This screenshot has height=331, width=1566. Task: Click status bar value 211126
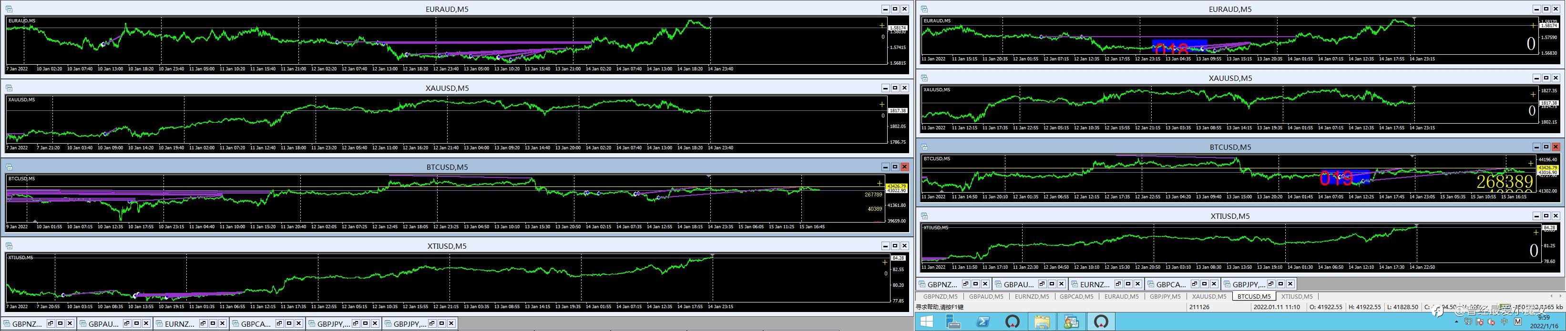pyautogui.click(x=1199, y=307)
